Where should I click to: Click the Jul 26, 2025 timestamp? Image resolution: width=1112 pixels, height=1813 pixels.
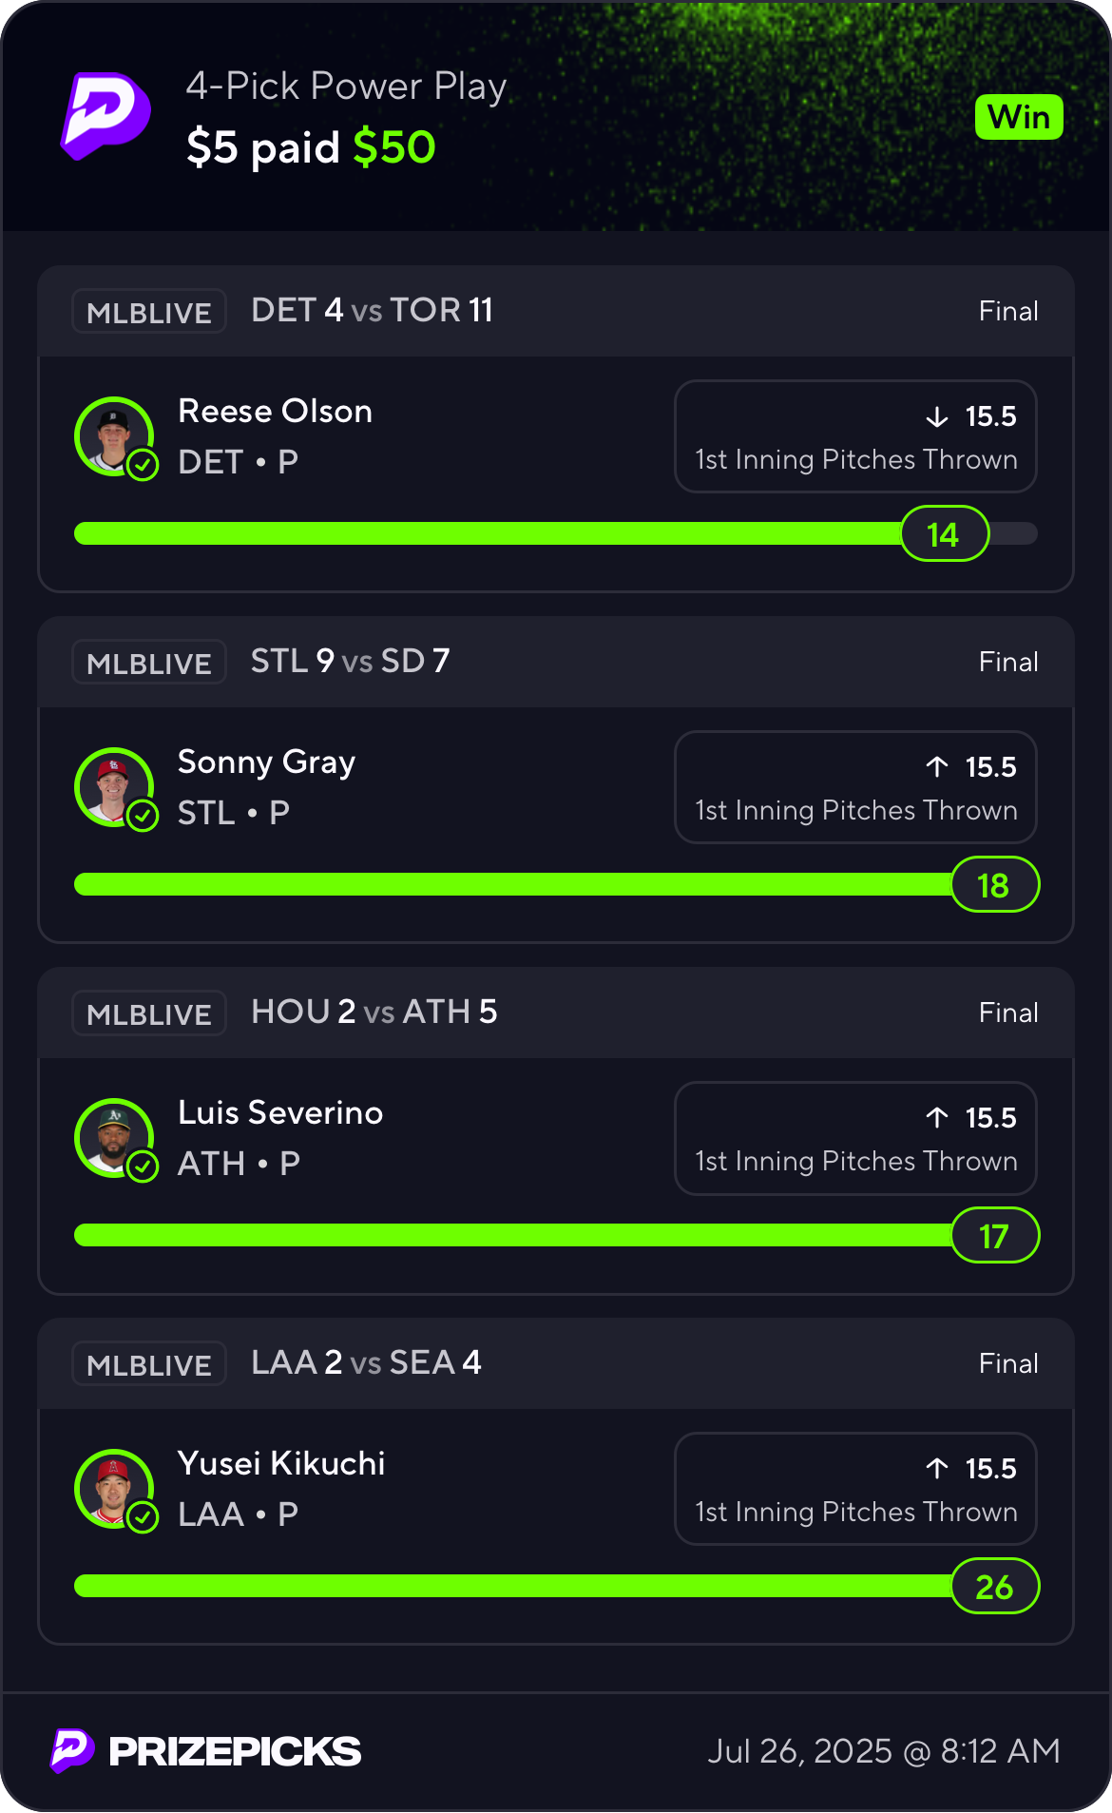point(883,1750)
